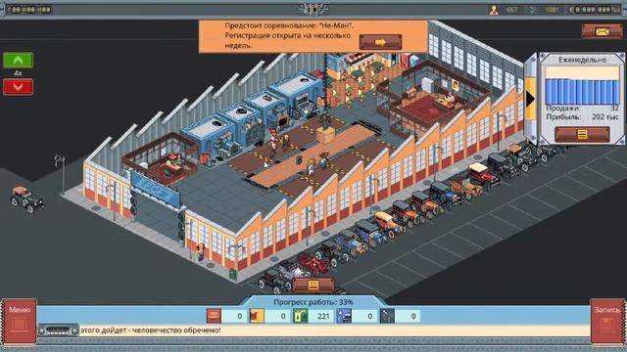Go to competition via orange arrow button
Screen dimensions: 627x352
pyautogui.click(x=380, y=42)
